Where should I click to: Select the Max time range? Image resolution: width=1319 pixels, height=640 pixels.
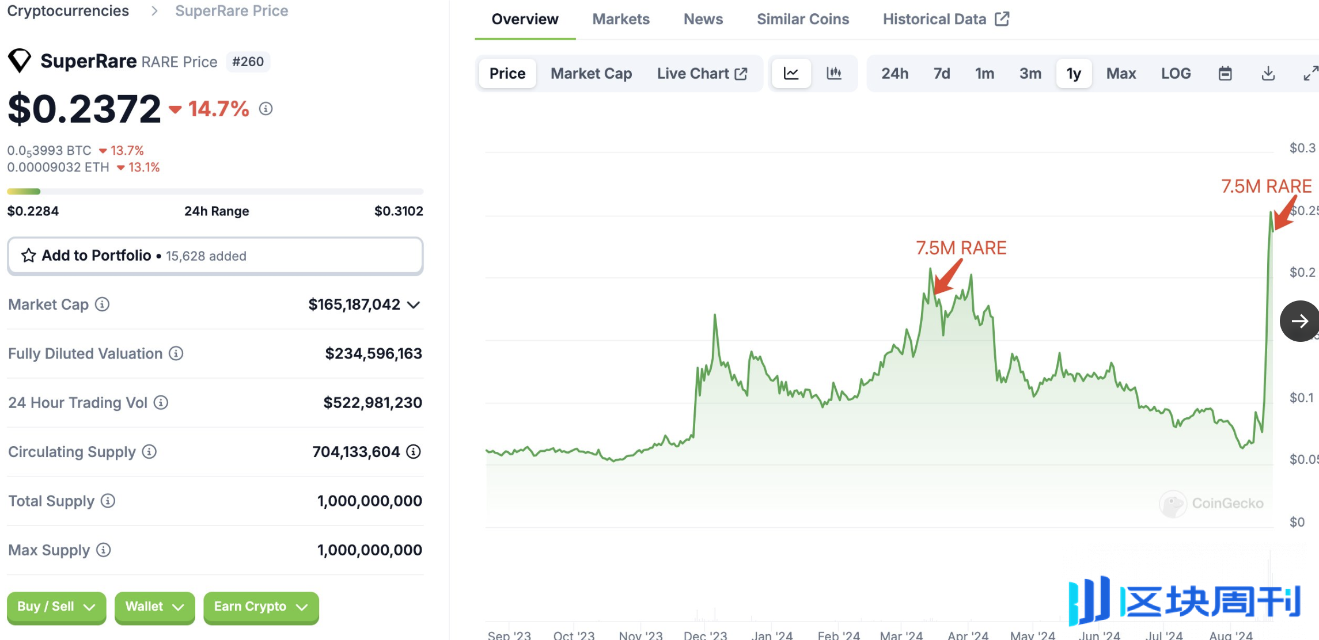pyautogui.click(x=1121, y=74)
